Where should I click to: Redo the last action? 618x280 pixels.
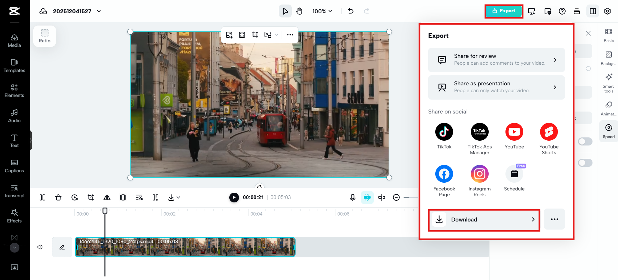[367, 11]
